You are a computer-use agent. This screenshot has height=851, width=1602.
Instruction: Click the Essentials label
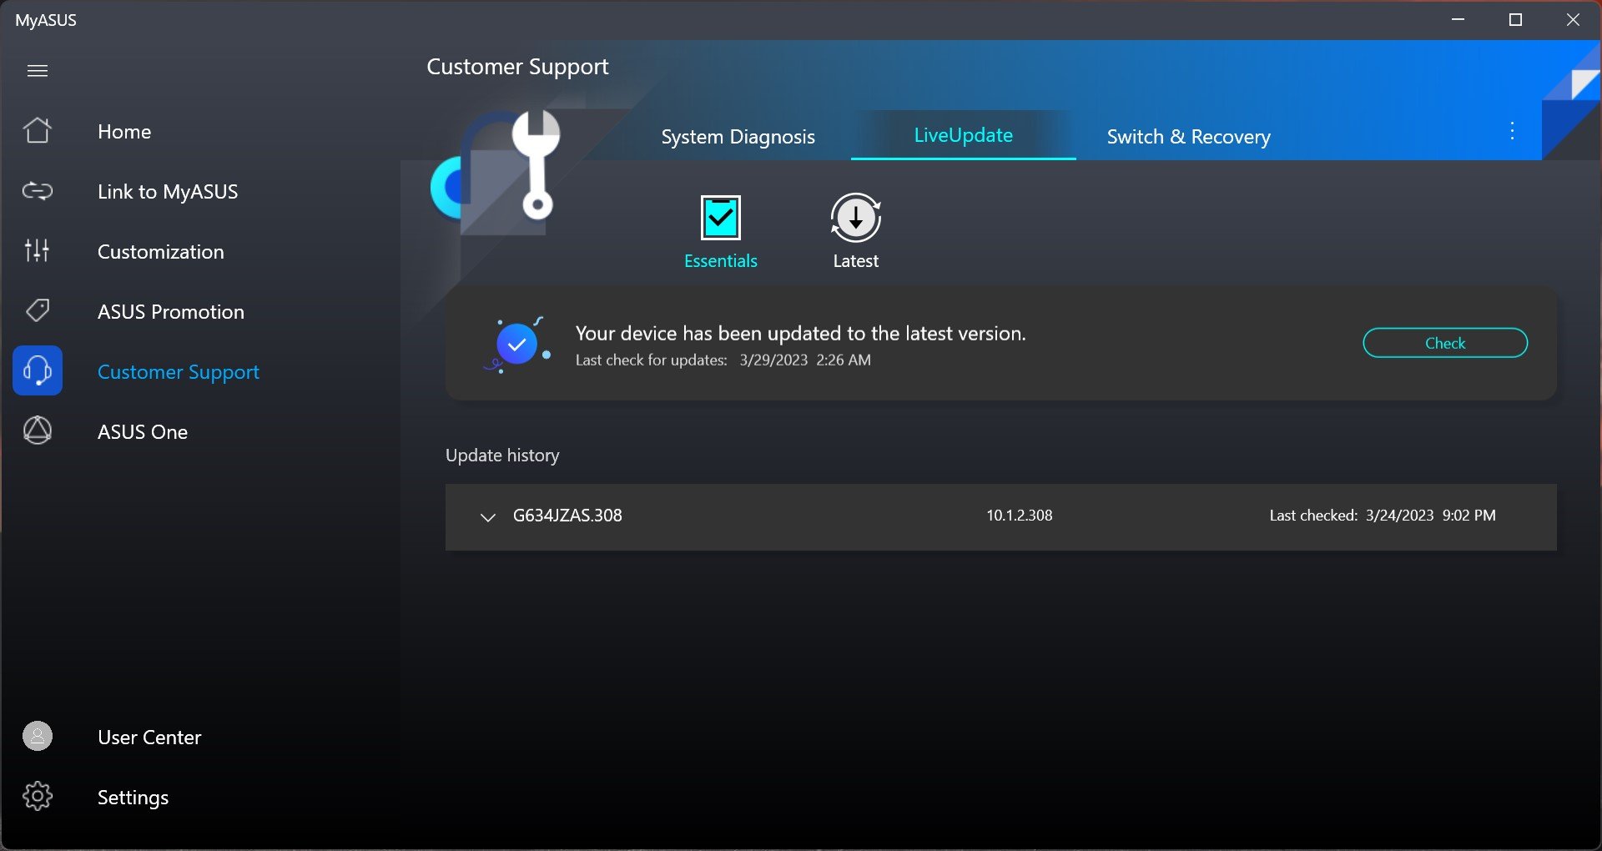721,261
